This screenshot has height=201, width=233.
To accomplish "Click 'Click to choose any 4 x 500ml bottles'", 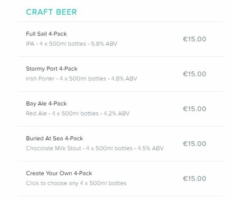I will [x=76, y=183].
